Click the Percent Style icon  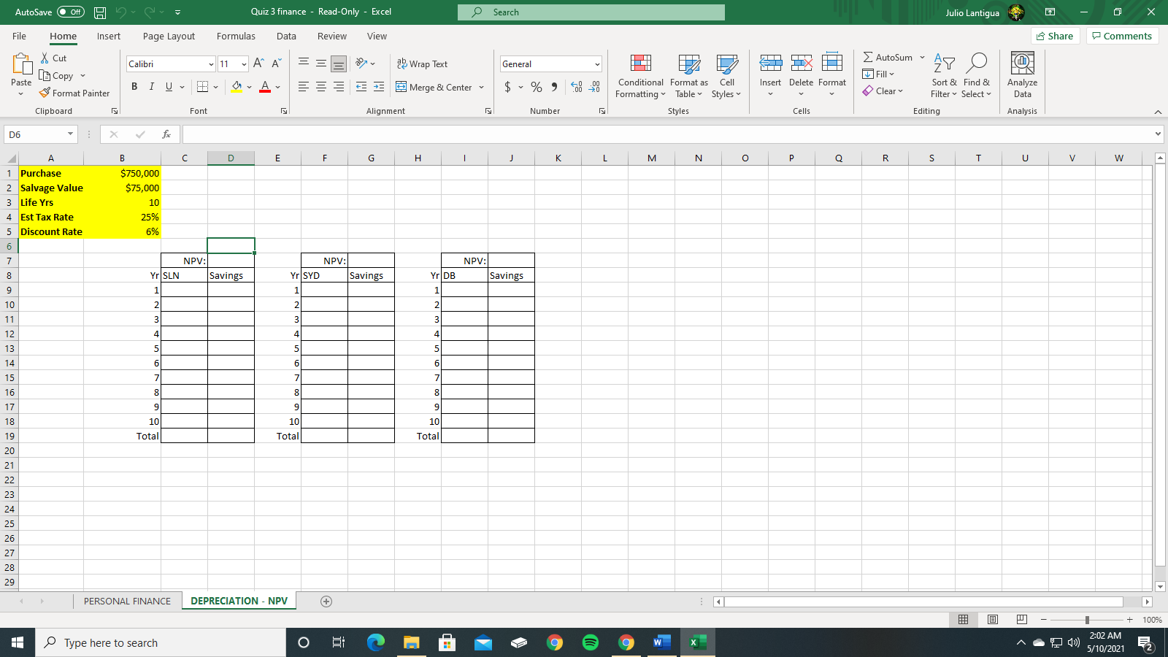(535, 86)
